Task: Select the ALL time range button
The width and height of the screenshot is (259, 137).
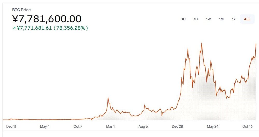Action: coord(247,19)
